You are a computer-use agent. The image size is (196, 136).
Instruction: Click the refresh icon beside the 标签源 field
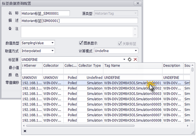point(129,60)
